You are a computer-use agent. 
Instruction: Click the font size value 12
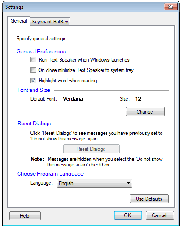138,99
